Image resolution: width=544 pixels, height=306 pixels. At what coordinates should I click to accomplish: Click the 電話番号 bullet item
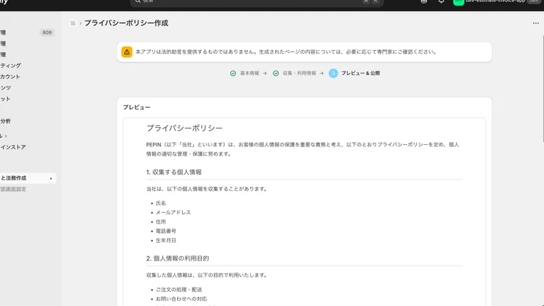[166, 231]
